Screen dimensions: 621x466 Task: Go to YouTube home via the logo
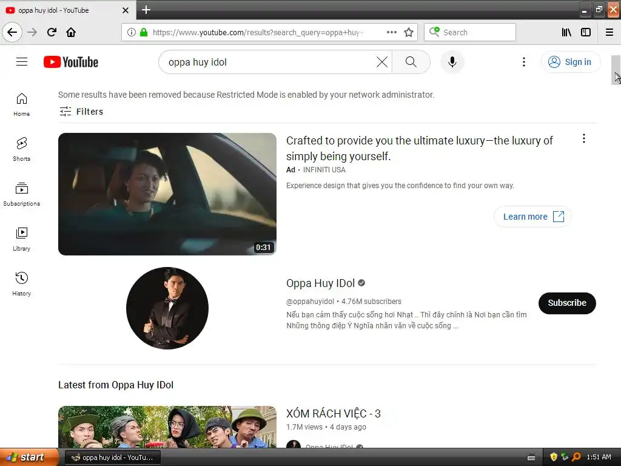click(x=71, y=62)
